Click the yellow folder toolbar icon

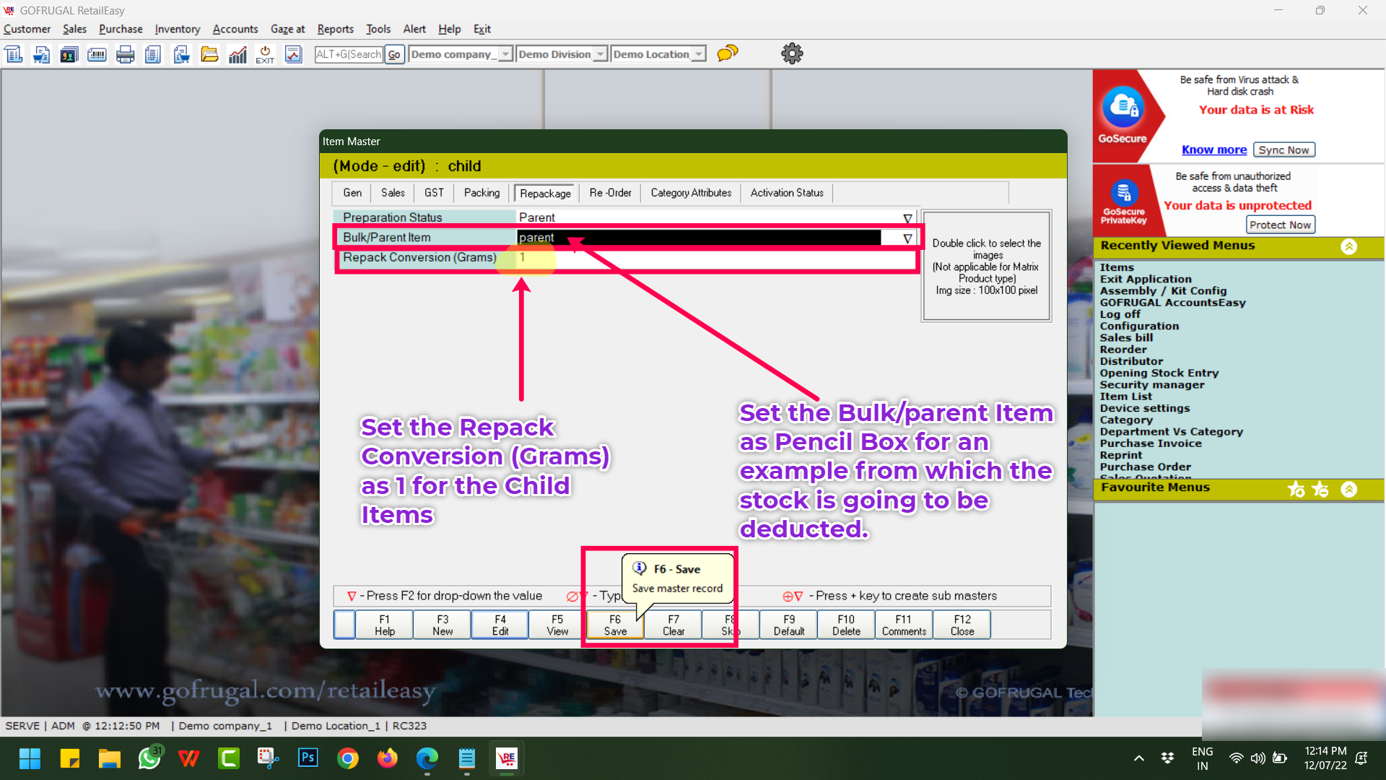pyautogui.click(x=209, y=54)
